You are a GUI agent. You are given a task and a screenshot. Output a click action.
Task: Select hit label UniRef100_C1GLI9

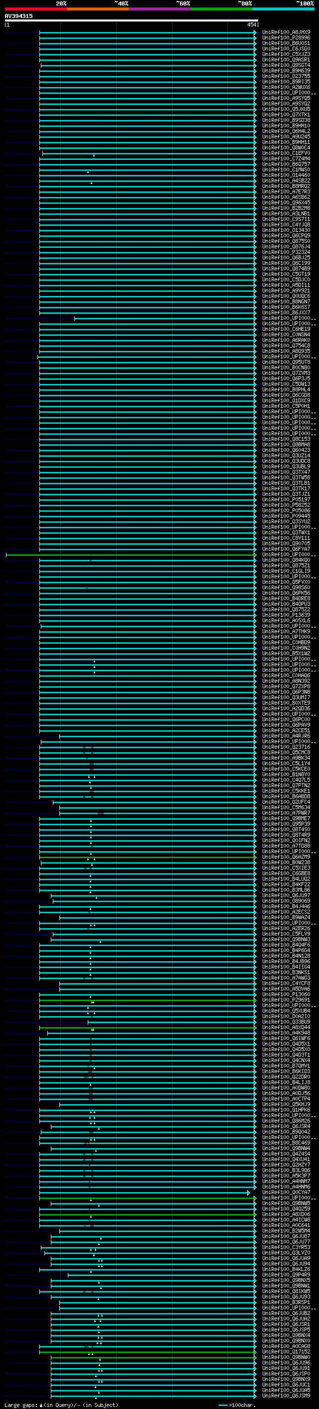pos(286,571)
